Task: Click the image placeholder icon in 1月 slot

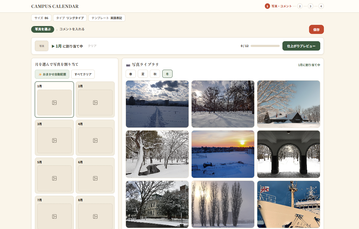Action: tap(54, 103)
